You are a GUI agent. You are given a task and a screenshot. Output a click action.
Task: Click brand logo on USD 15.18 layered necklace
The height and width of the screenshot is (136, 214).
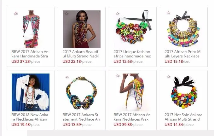[168, 13]
